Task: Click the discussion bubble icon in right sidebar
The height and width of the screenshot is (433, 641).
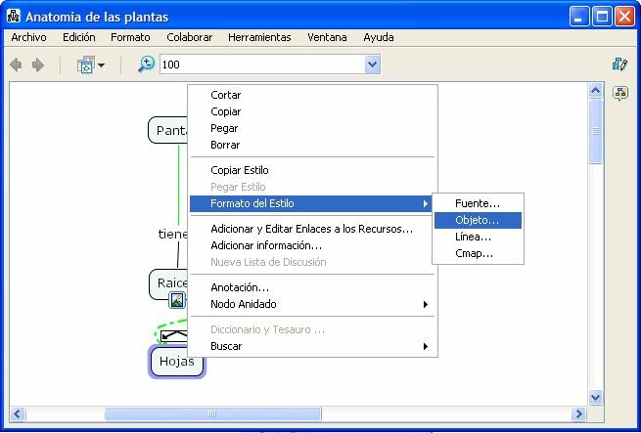Action: (x=619, y=94)
